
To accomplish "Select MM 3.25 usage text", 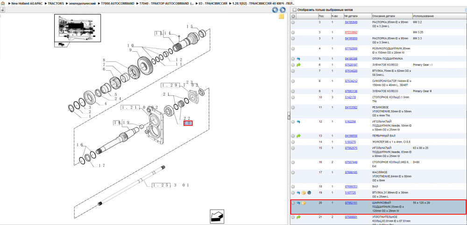I will (x=418, y=32).
